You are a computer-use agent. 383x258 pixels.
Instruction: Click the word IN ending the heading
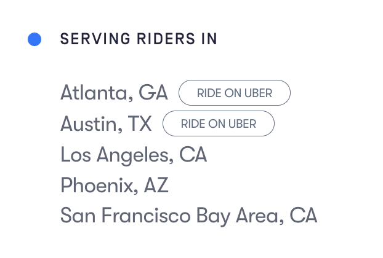pyautogui.click(x=210, y=39)
